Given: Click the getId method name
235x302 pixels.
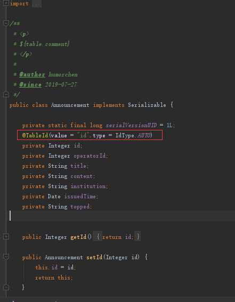Looking at the screenshot, I should coord(78,237).
